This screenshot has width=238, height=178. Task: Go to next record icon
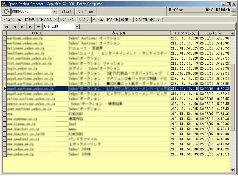click(23, 27)
